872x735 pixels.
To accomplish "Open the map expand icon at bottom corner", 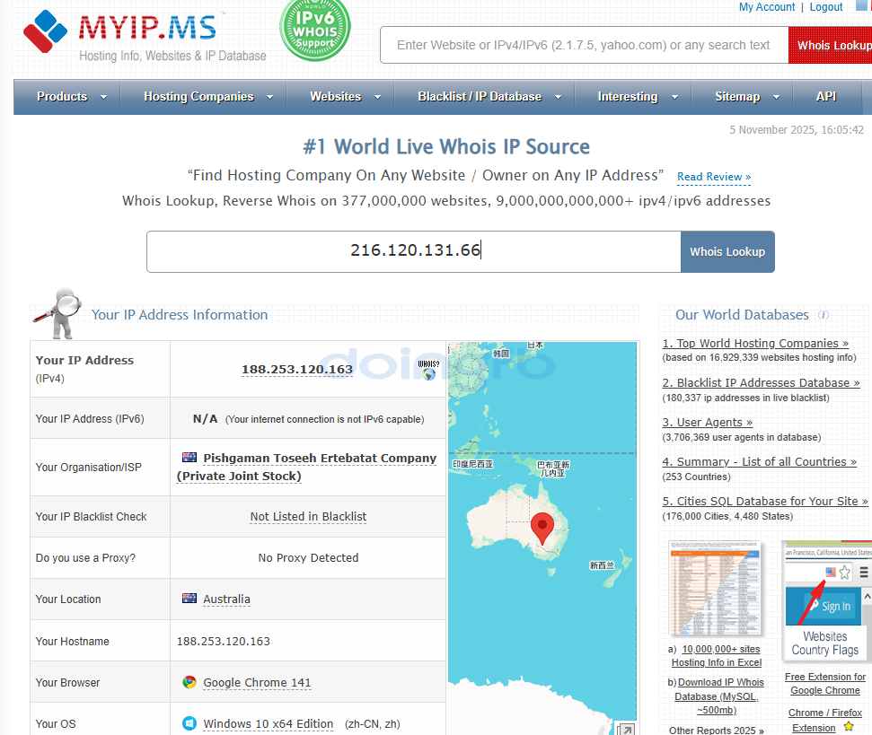I will click(x=626, y=729).
